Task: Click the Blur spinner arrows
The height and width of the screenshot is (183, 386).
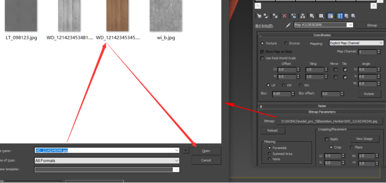Action: [293, 94]
